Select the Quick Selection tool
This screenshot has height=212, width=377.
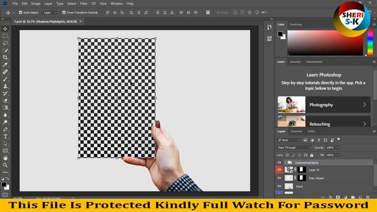coord(5,51)
